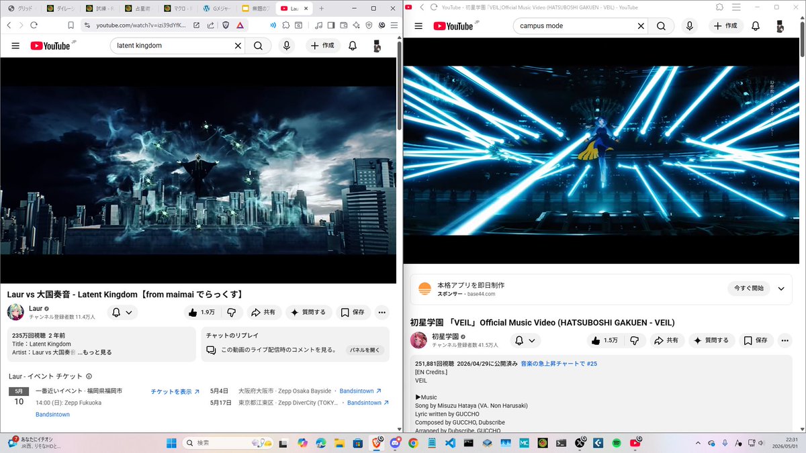
Task: Save Latent Kingdom video with 保存
Action: [353, 312]
